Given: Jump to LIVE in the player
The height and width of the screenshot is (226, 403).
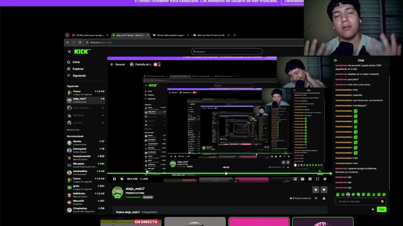Looking at the screenshot, I should (144, 179).
